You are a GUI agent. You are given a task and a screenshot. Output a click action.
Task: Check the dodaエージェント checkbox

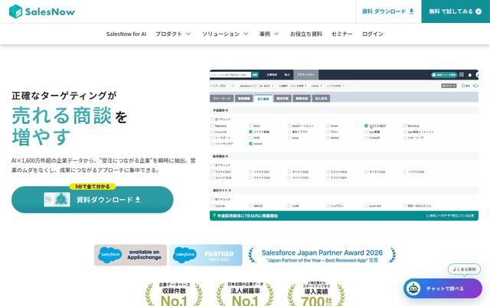[289, 125]
